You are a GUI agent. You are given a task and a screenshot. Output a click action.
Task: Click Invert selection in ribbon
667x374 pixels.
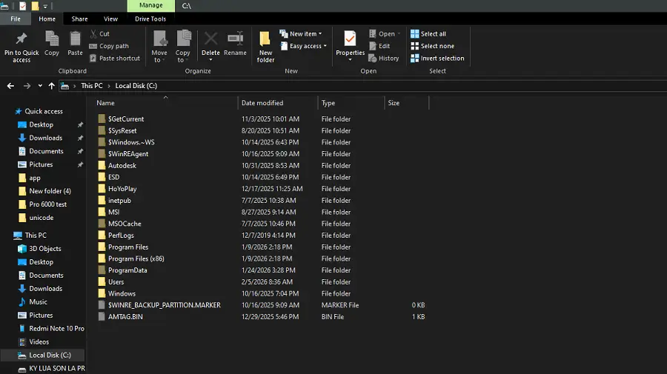coord(442,59)
